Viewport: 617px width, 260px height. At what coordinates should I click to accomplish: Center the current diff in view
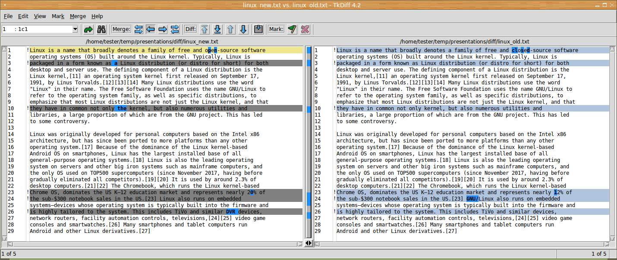[258, 29]
